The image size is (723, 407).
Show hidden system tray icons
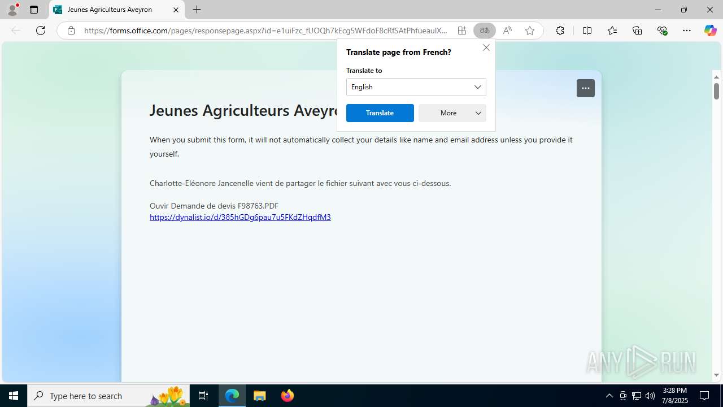tap(609, 396)
